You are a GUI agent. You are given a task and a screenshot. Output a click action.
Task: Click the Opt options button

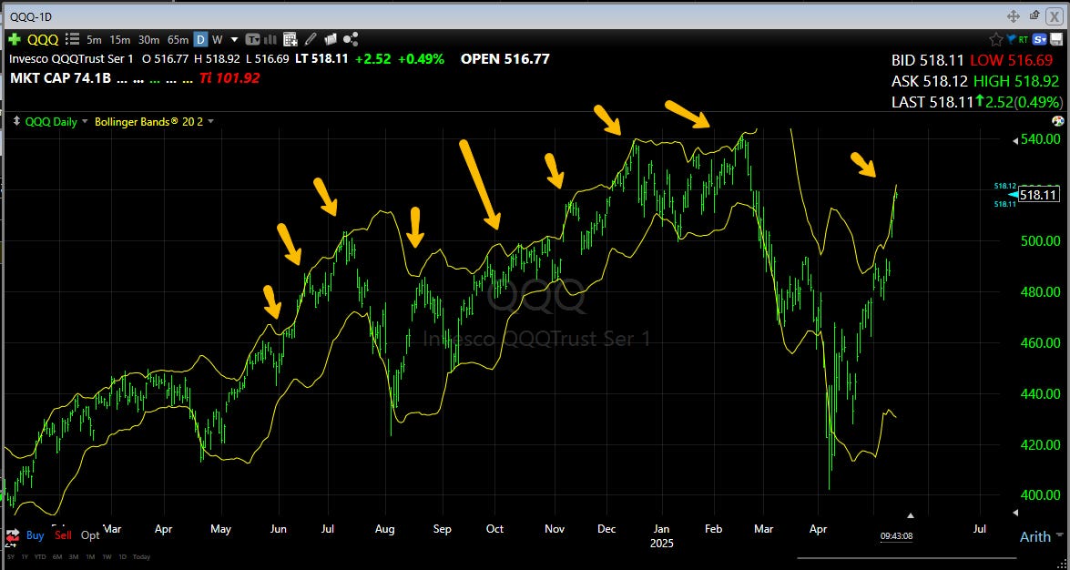click(90, 535)
